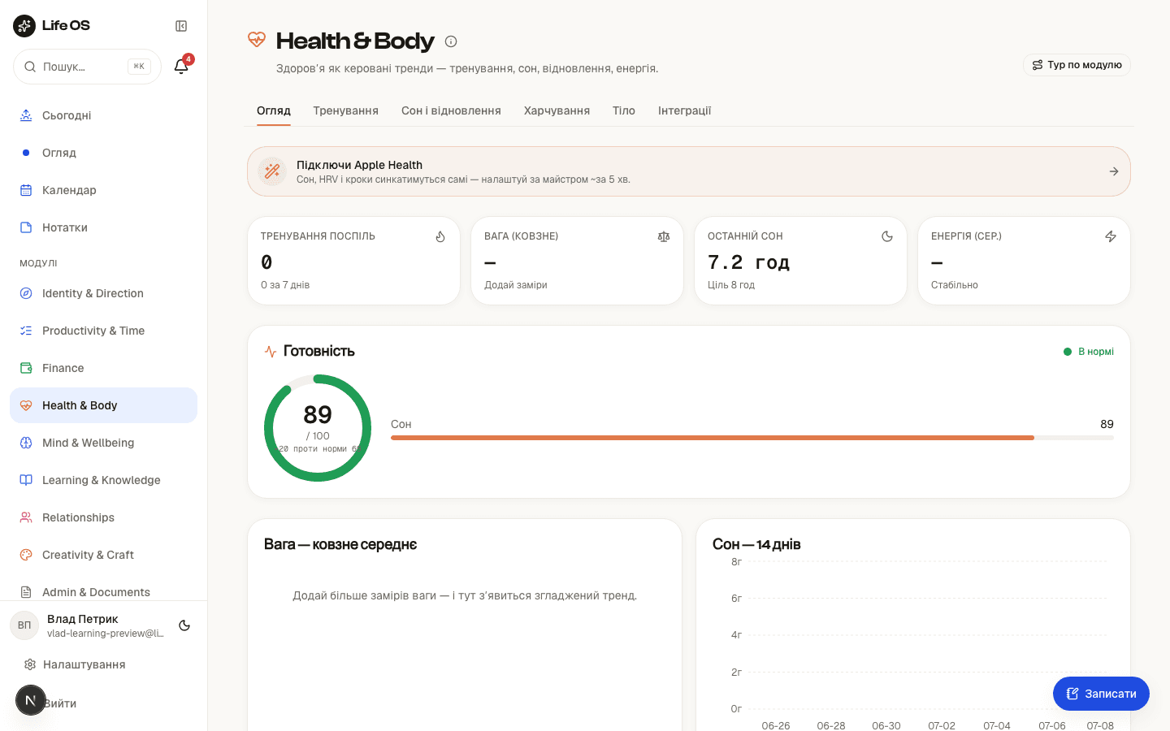Viewport: 1170px width, 731px height.
Task: Click the Нотатки note icon
Action: (x=26, y=227)
